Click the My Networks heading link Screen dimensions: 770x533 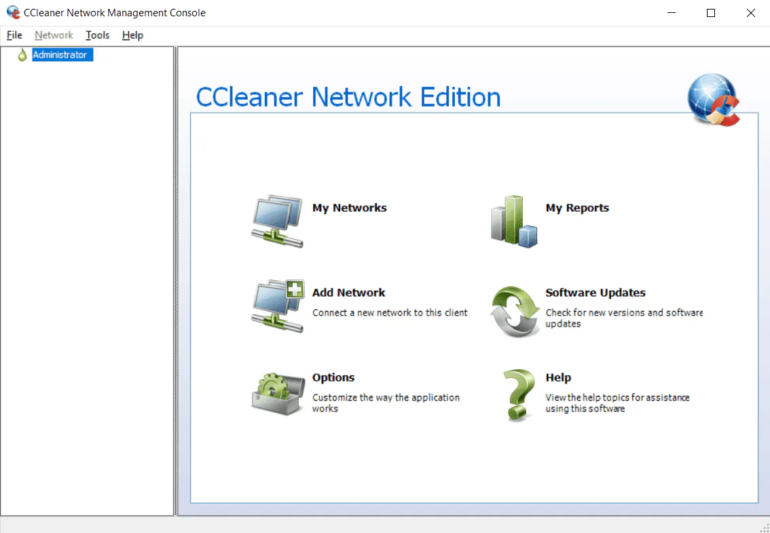349,208
